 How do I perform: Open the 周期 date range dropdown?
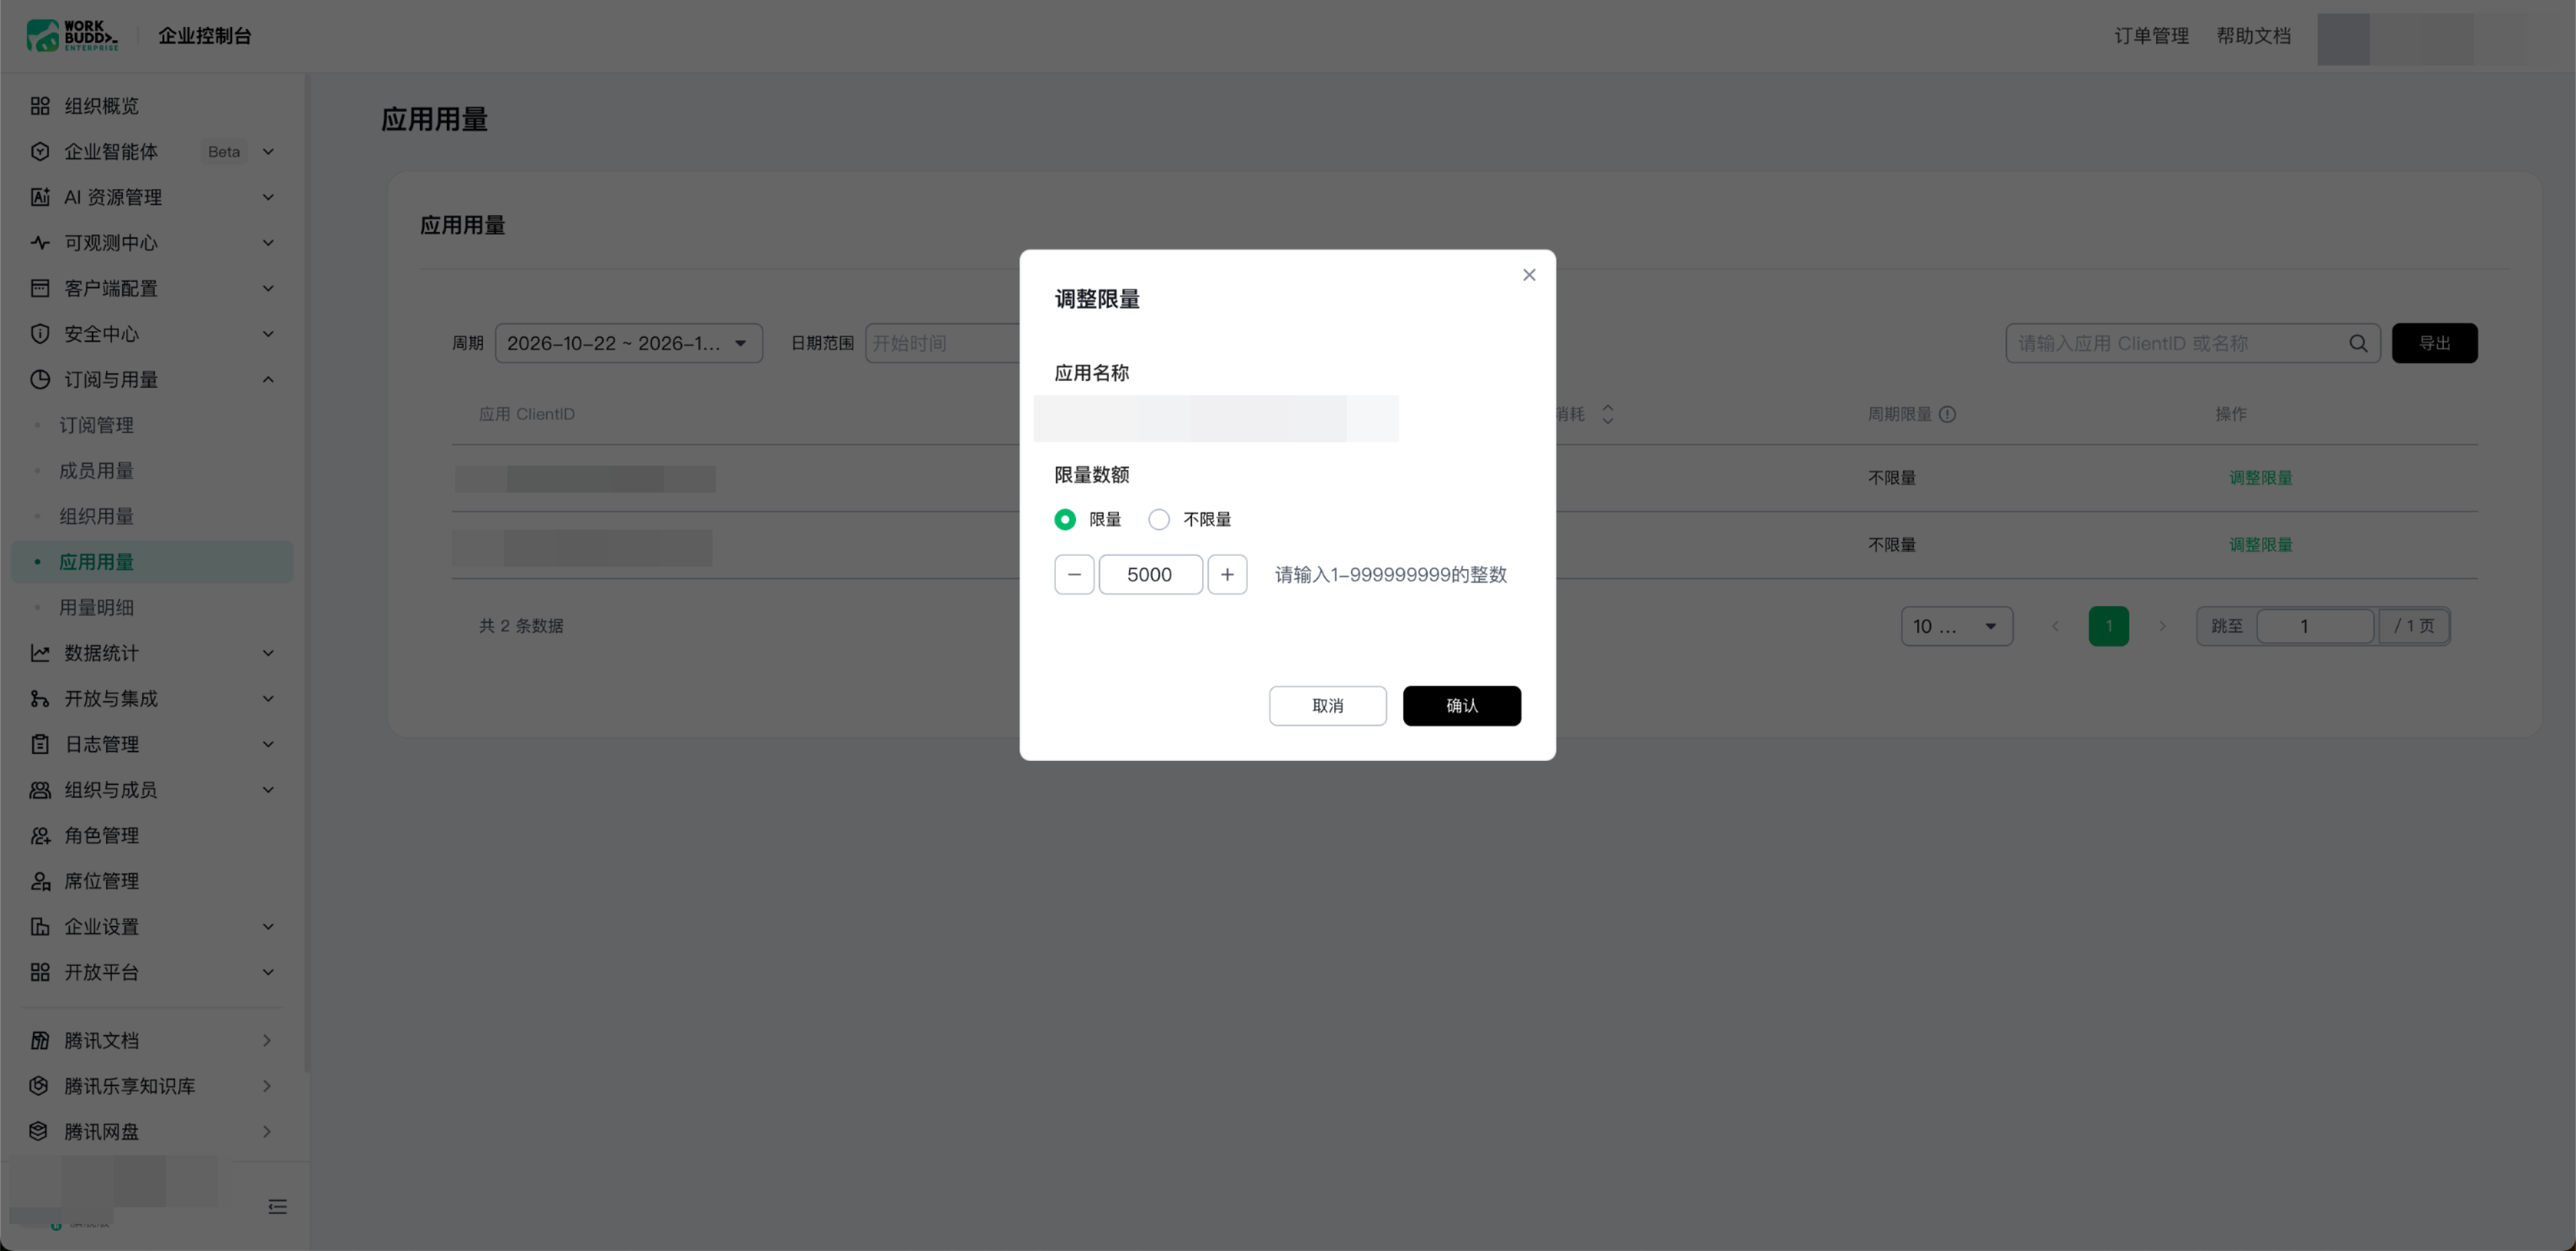(x=629, y=344)
